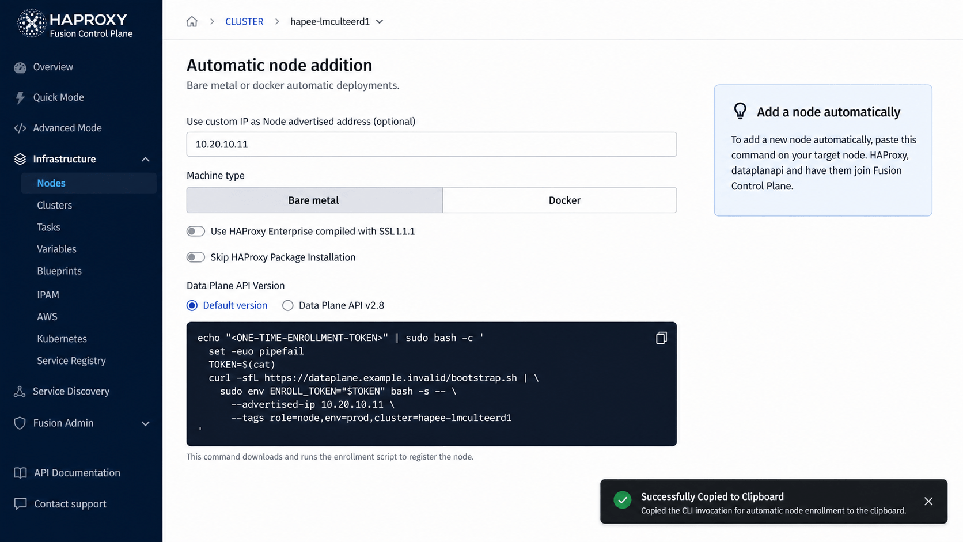Click the 'Add a node automatically' heading
The height and width of the screenshot is (542, 963).
coord(828,112)
